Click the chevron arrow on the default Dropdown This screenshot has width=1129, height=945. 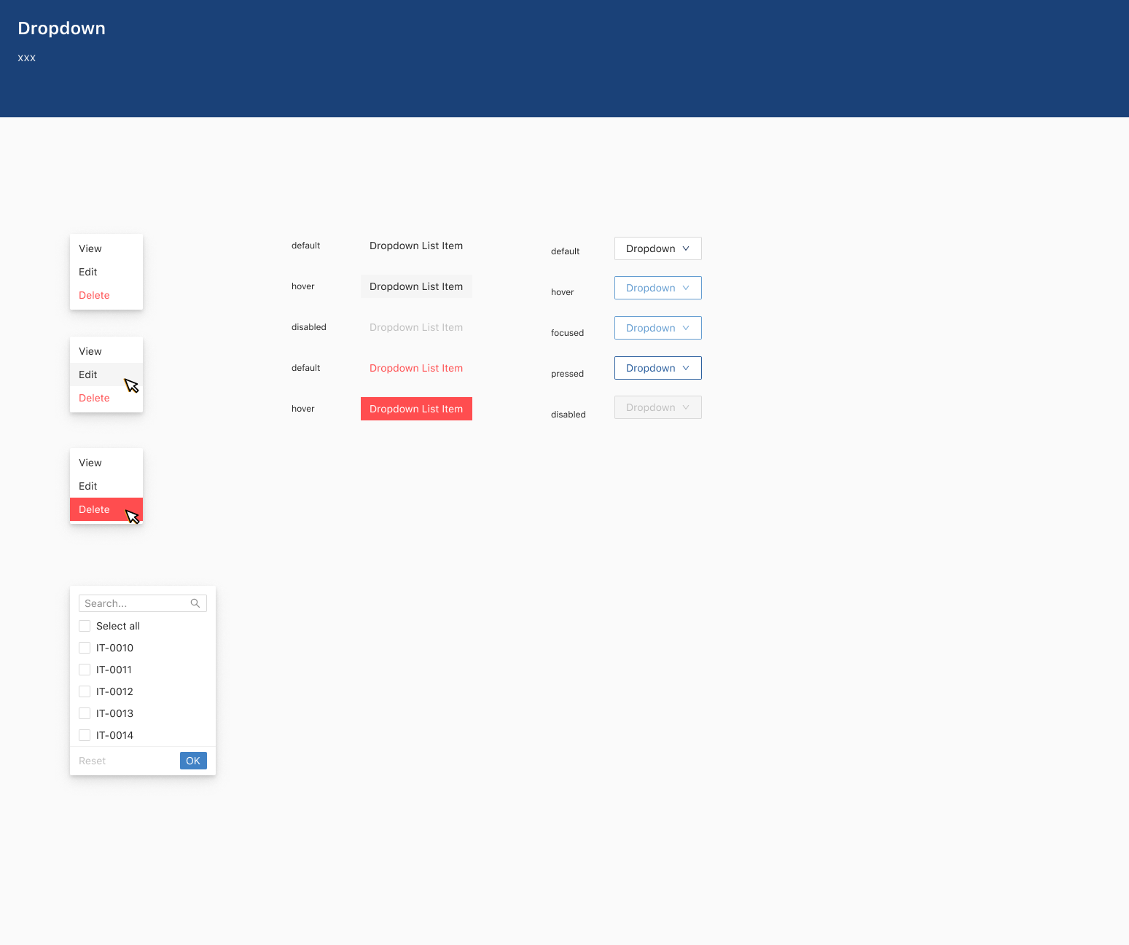point(686,248)
